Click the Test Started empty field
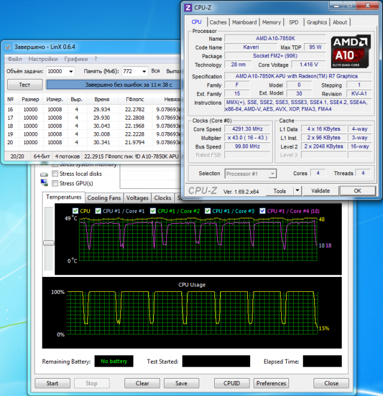Viewport: 383px width, 396px height. click(x=216, y=361)
